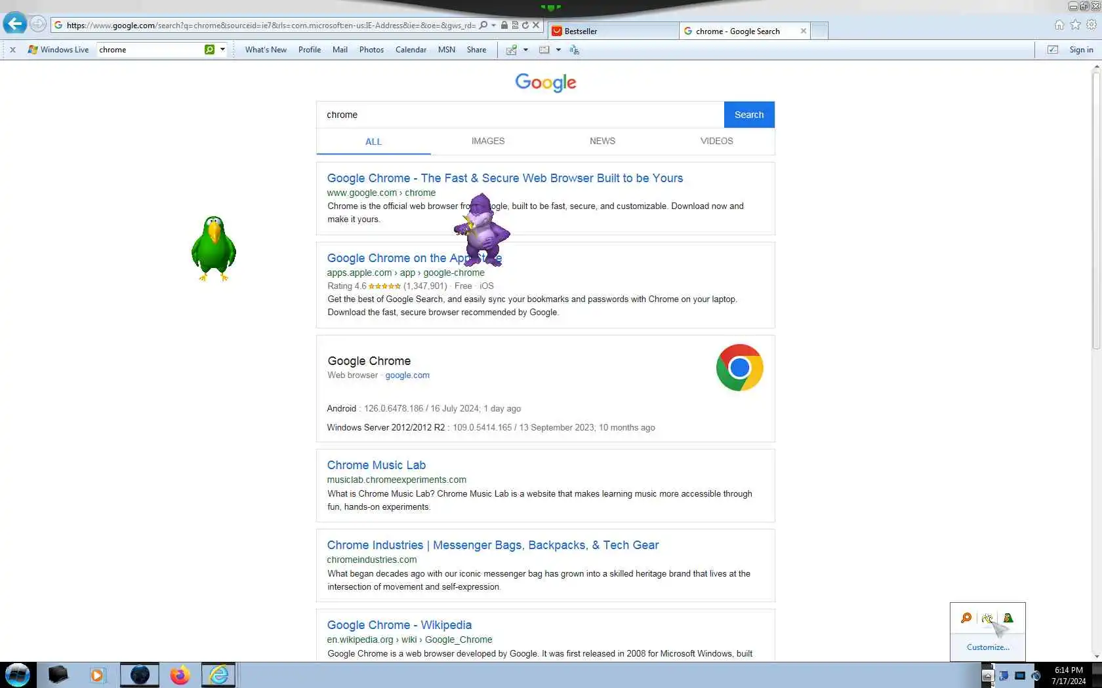1102x688 pixels.
Task: Click the Google logo above the search box
Action: (546, 83)
